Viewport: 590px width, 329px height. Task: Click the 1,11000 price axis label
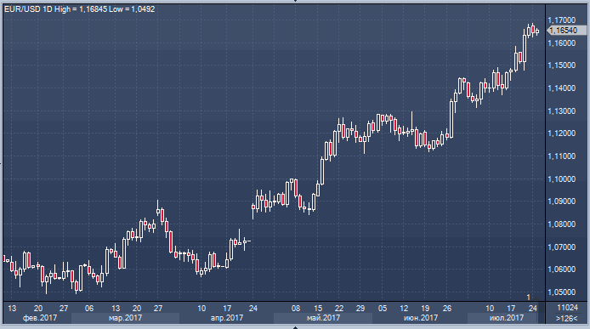coord(562,156)
